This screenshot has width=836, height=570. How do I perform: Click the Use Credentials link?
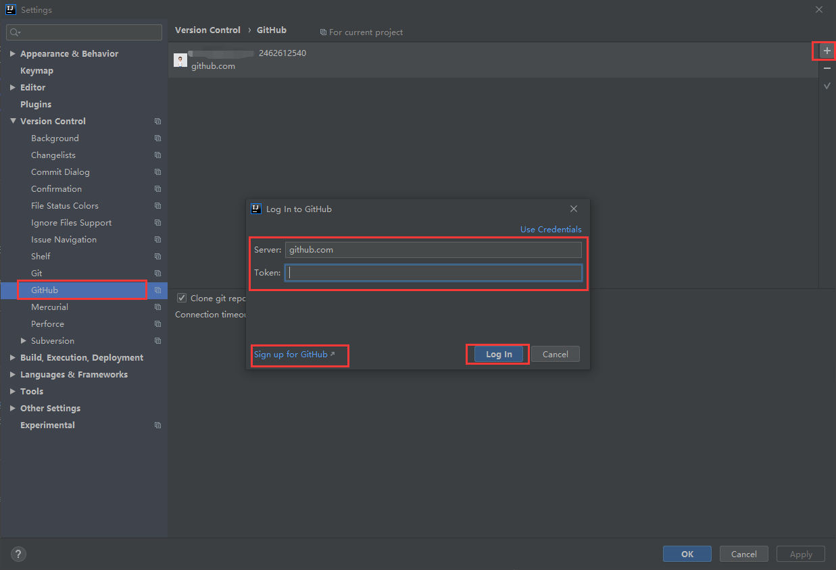[x=551, y=230]
